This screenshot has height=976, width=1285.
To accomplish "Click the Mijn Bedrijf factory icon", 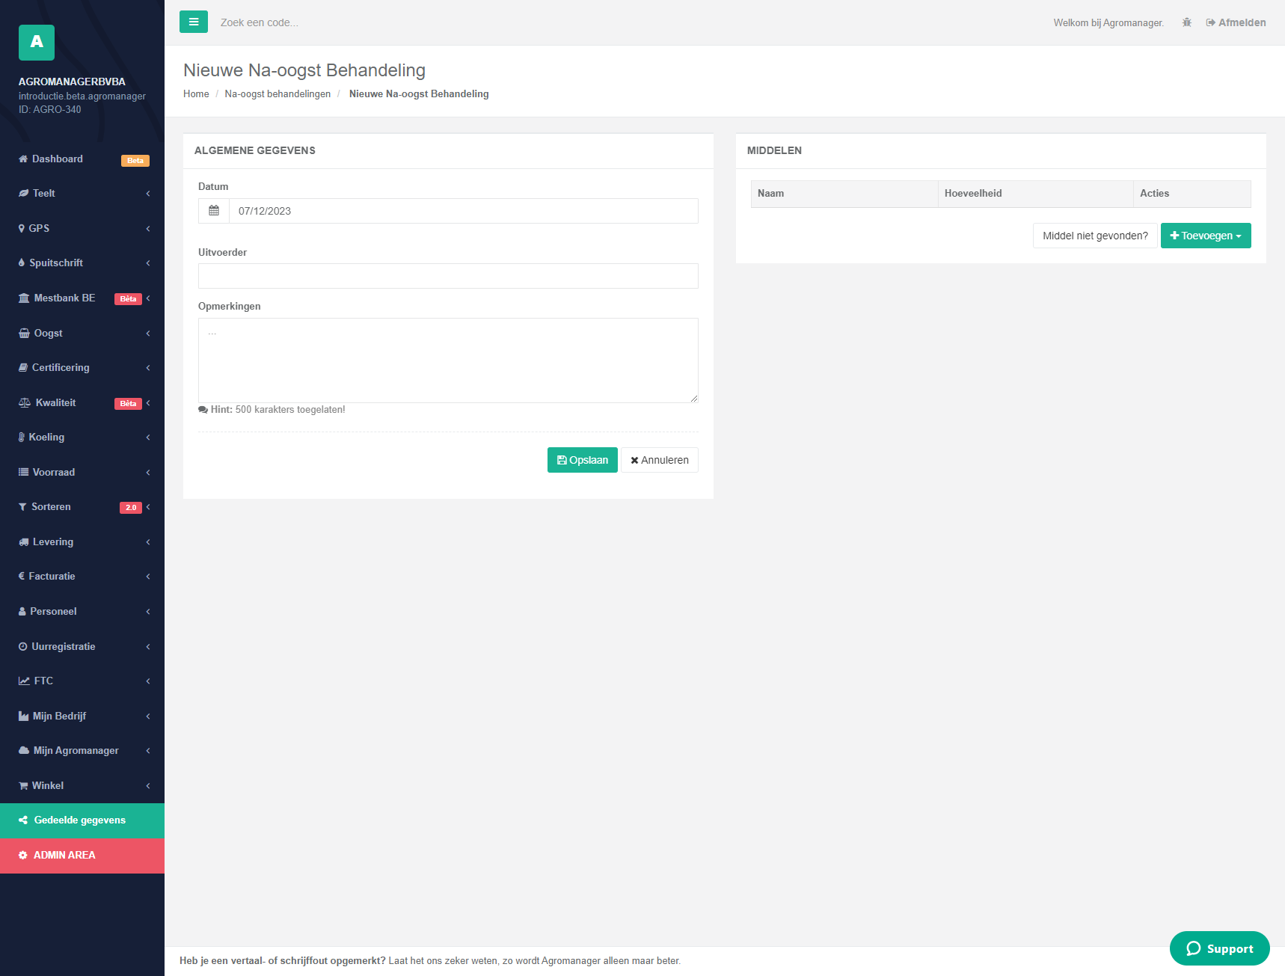I will (23, 716).
